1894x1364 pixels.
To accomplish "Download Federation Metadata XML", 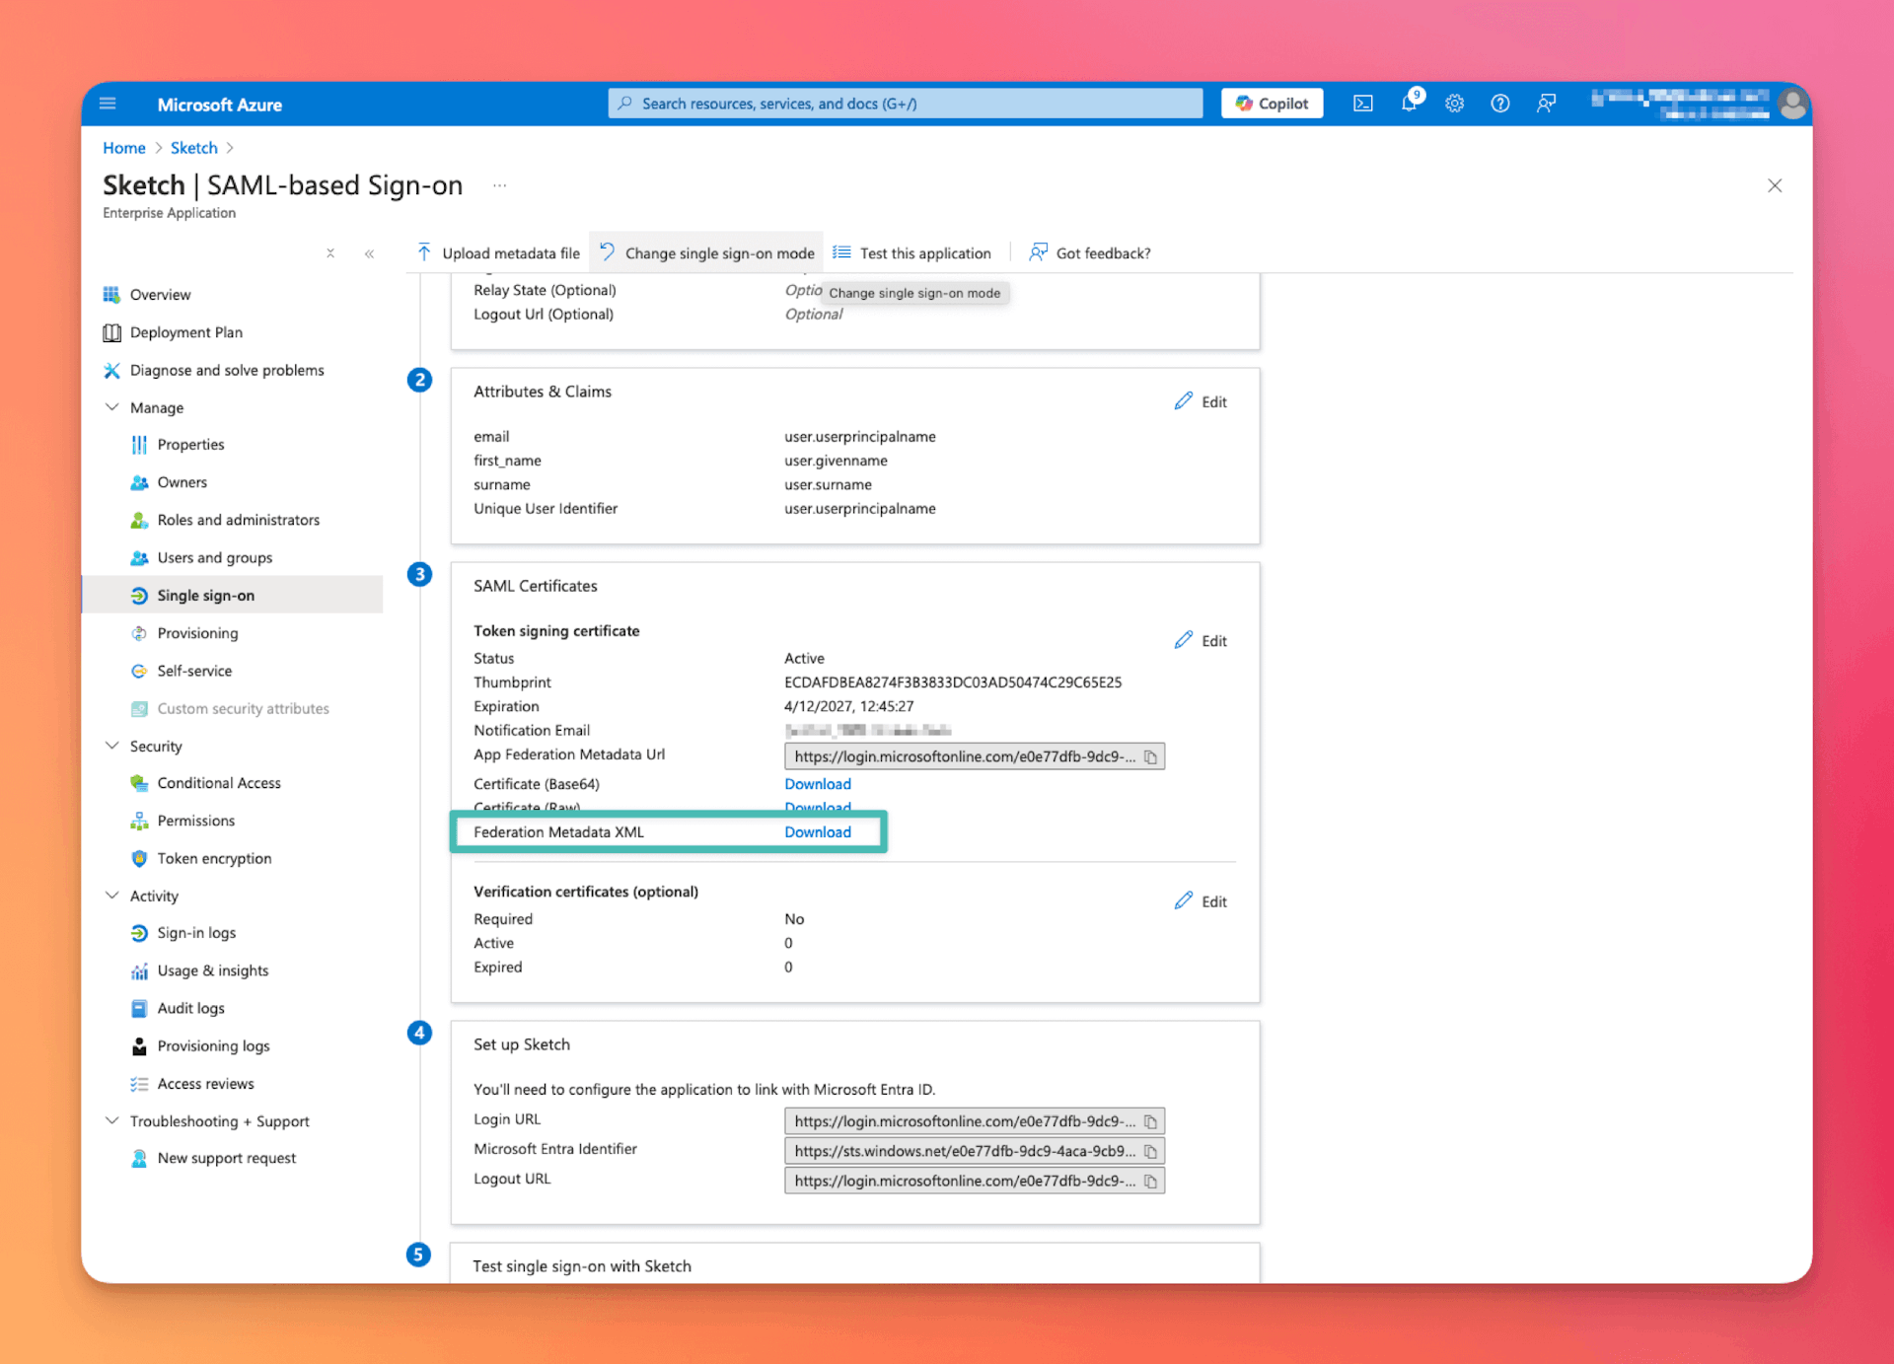I will point(818,832).
